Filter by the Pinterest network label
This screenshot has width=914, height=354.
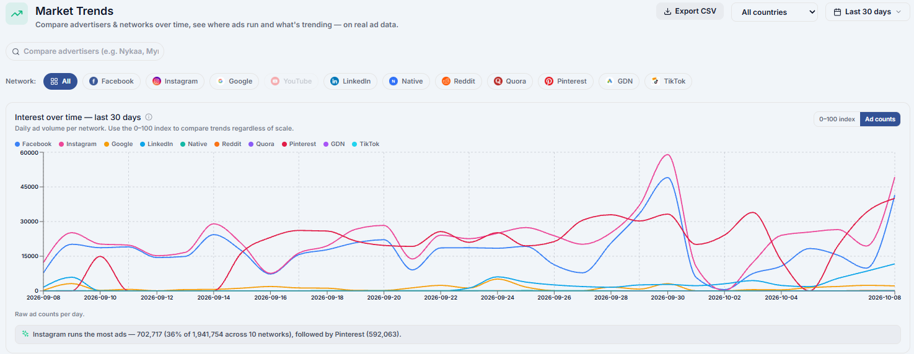coord(572,81)
